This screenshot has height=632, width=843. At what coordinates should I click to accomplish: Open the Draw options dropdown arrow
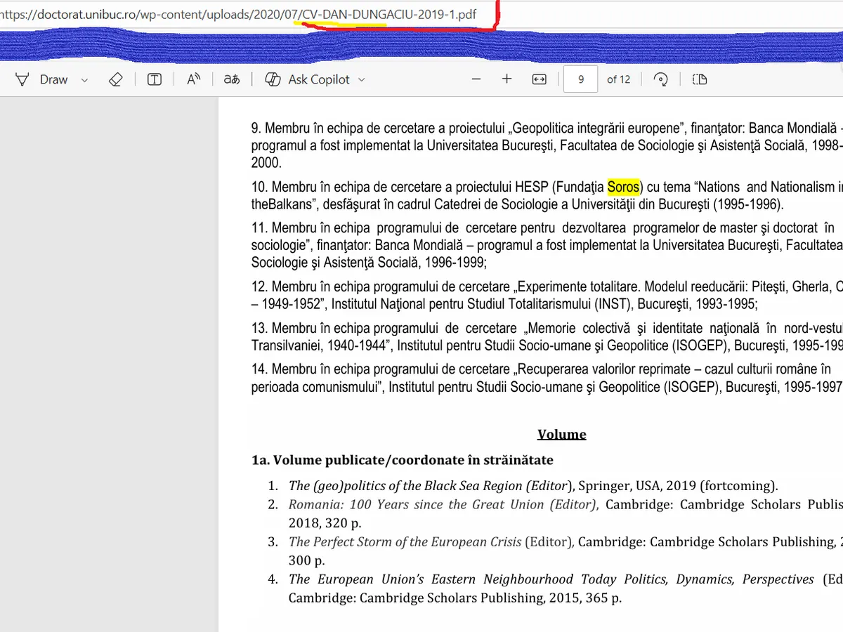click(x=84, y=80)
